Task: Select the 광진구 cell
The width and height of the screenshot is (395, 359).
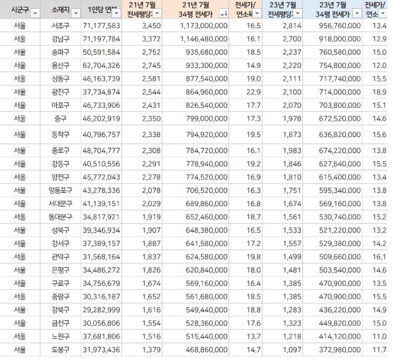Action: pyautogui.click(x=60, y=92)
